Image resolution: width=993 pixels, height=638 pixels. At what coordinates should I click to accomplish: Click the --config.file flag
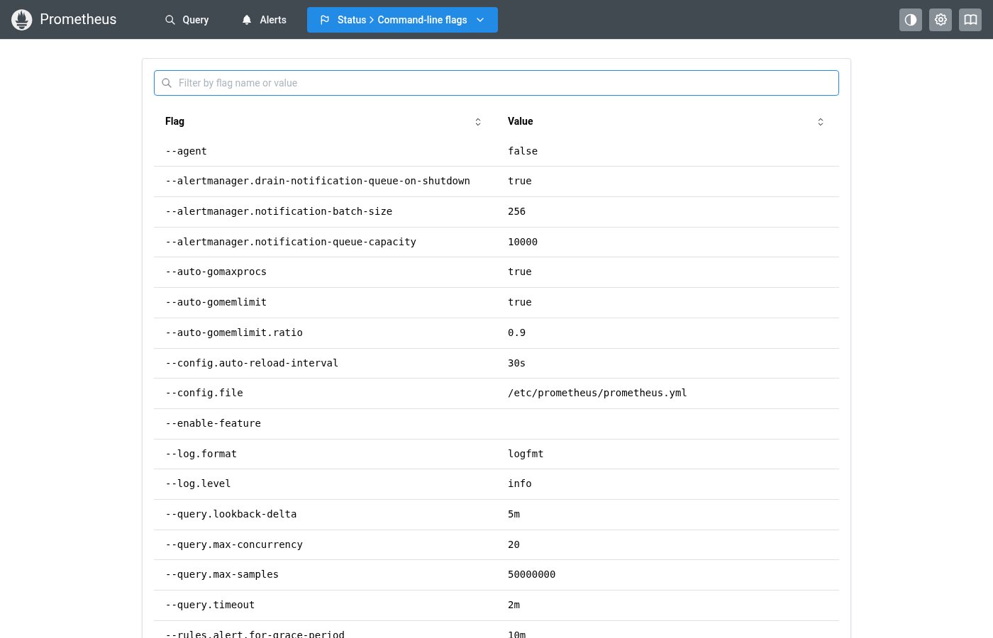click(x=204, y=393)
